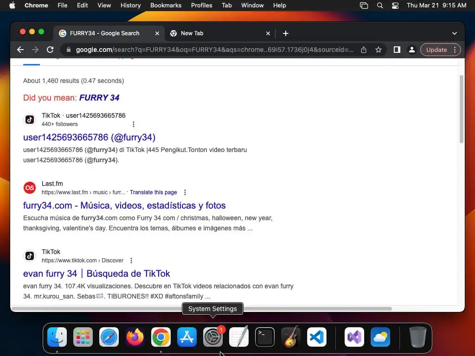Open the Apple menu
The width and height of the screenshot is (475, 356).
12,6
